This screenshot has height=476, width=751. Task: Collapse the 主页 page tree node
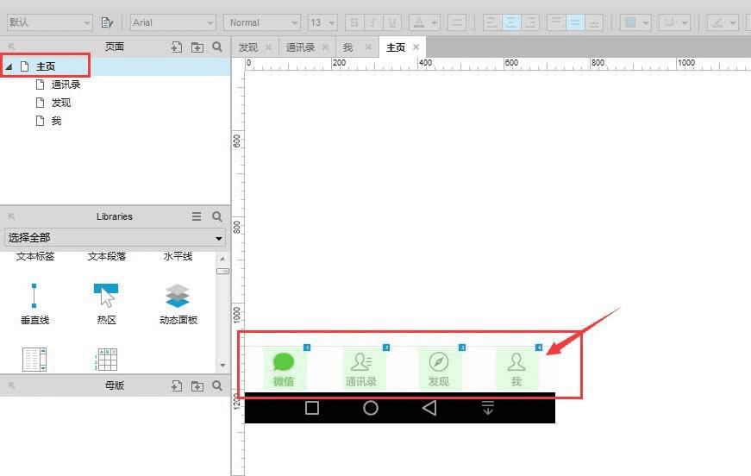[9, 67]
